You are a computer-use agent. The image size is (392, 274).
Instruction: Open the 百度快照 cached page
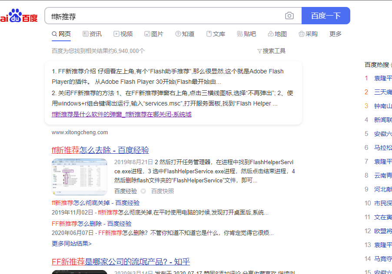(163, 191)
